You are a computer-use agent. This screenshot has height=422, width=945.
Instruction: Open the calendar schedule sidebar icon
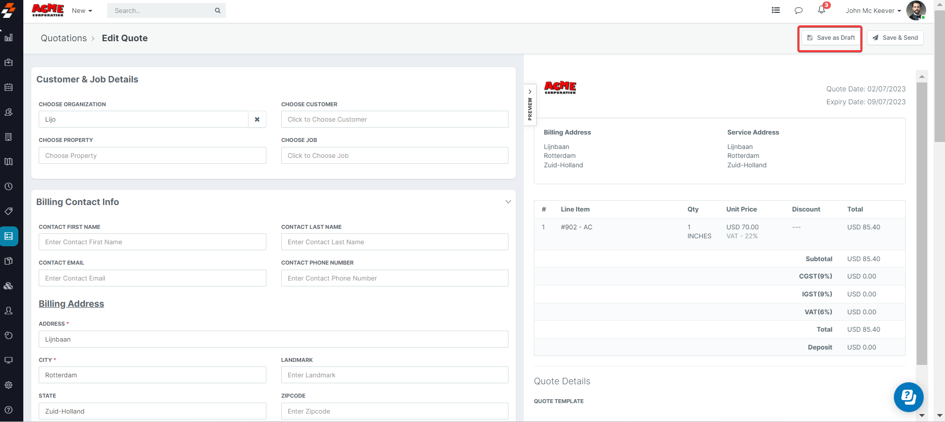(8, 87)
